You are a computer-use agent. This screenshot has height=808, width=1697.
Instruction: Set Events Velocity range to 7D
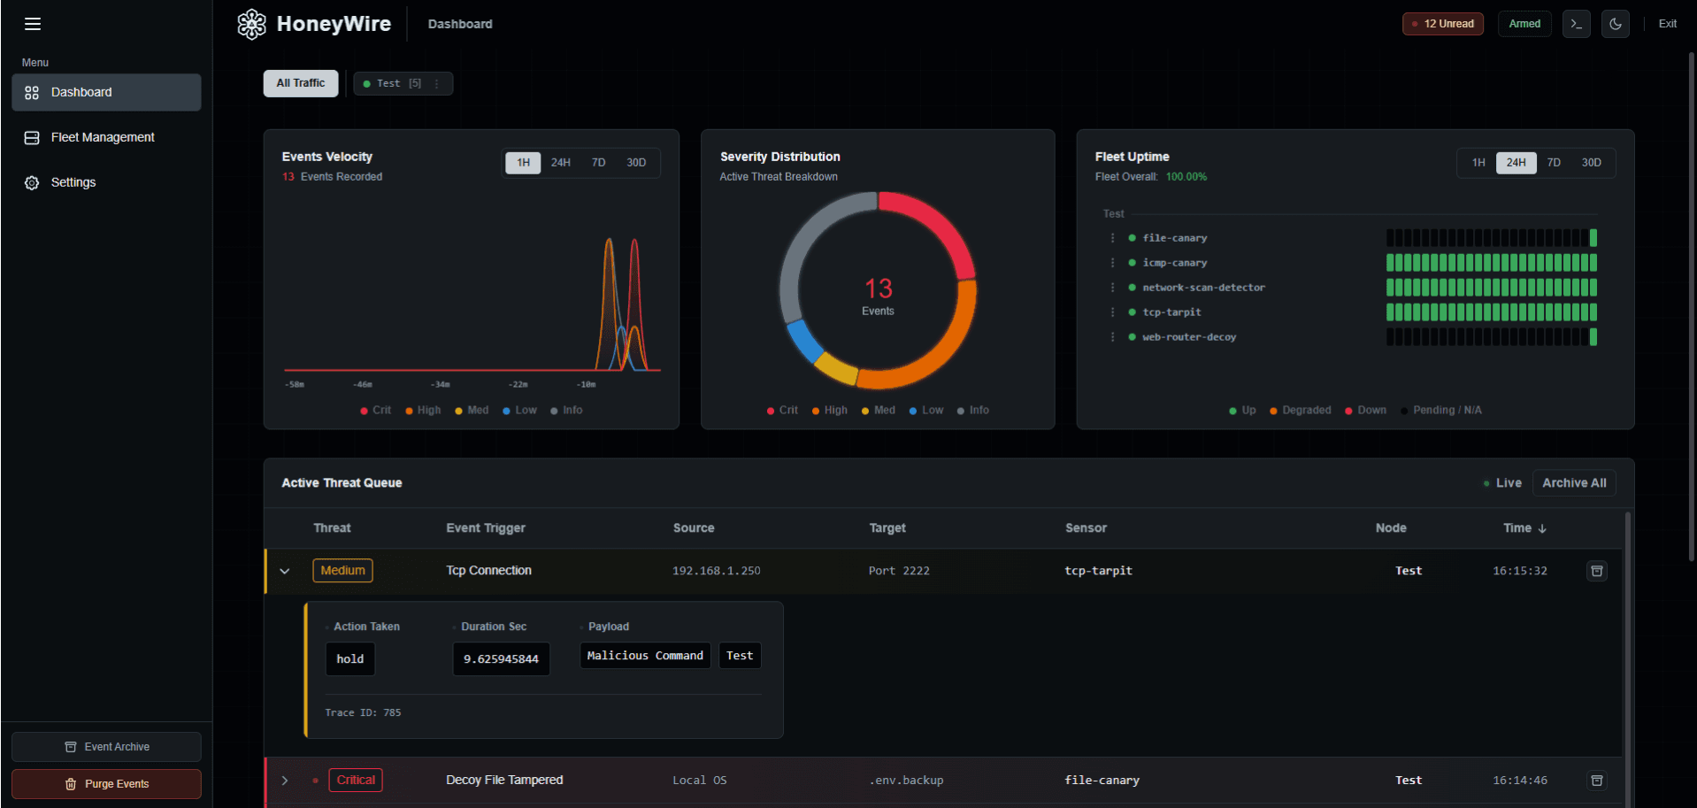[599, 163]
